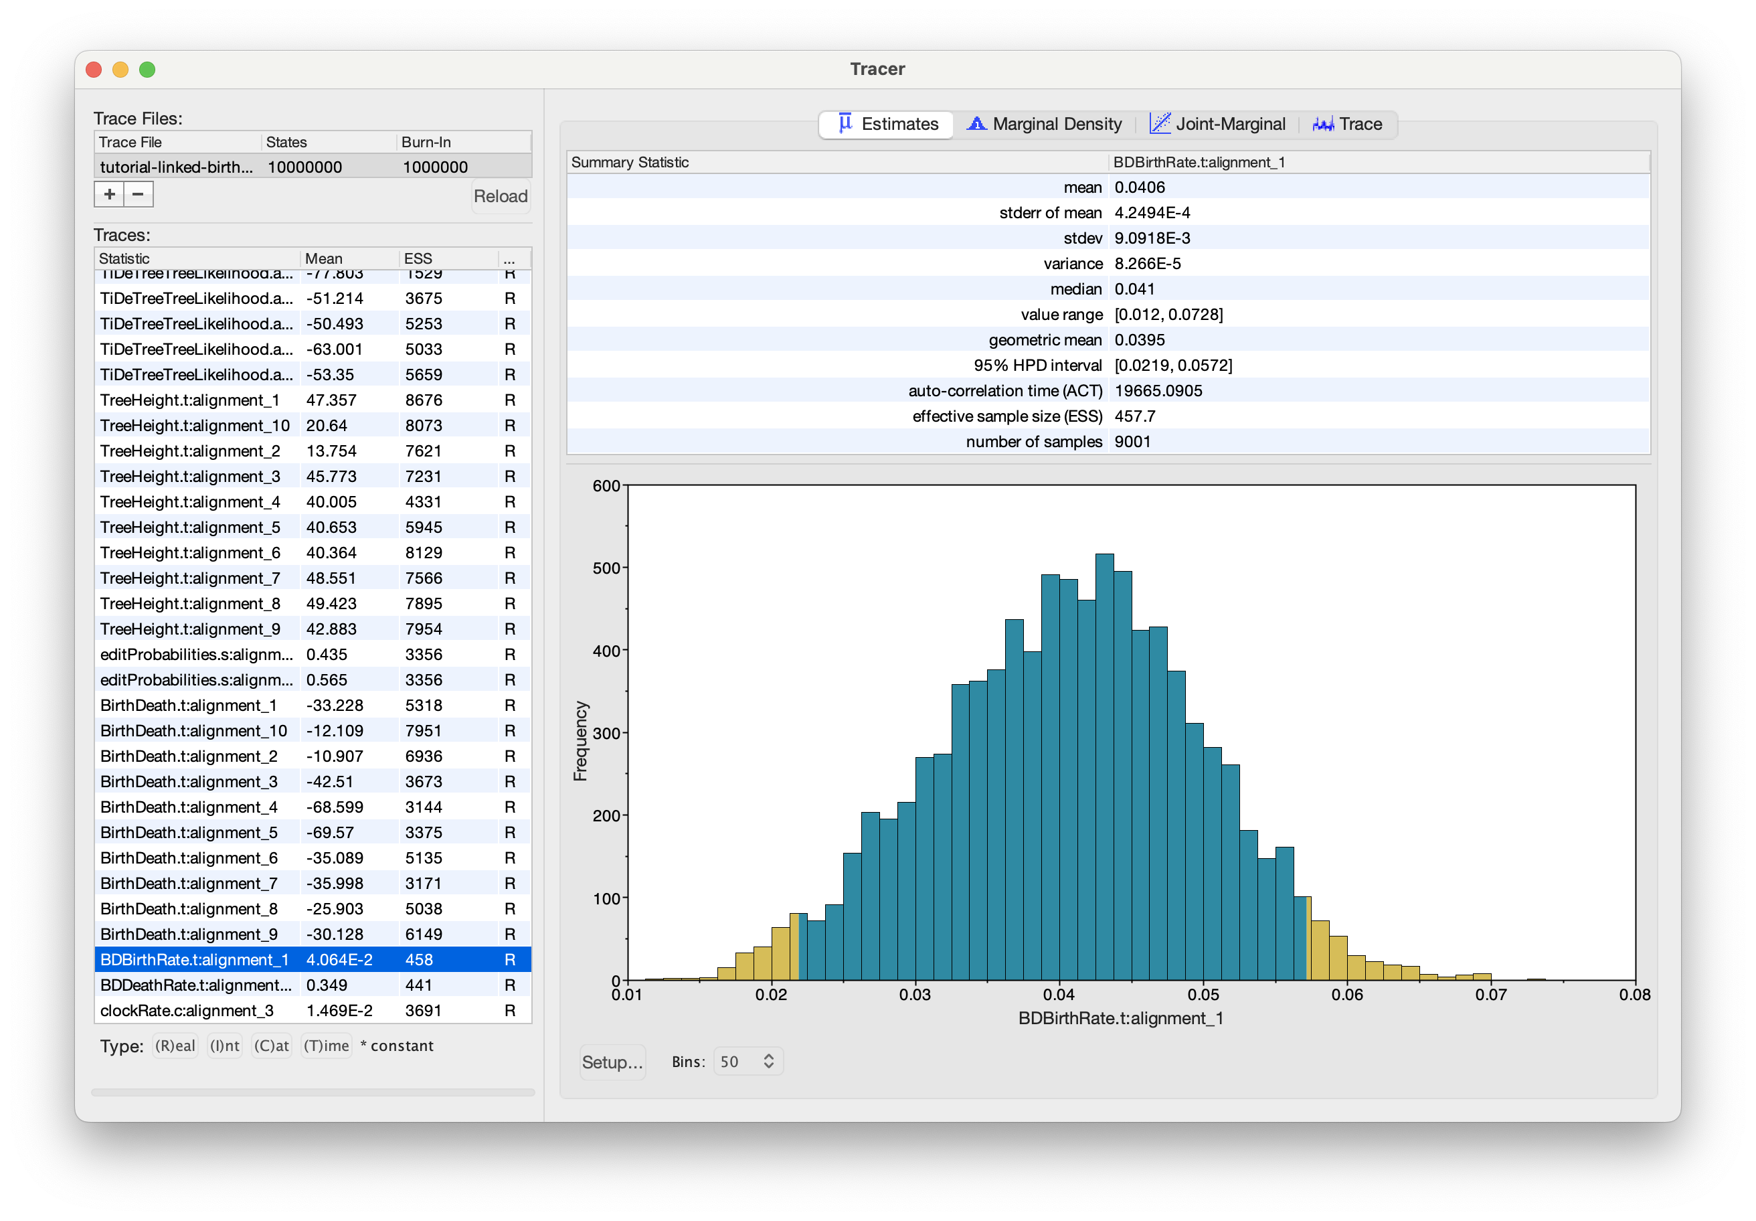Select the TiDeTreeTreeLikelihood trace with mean -63.001

tap(313, 349)
